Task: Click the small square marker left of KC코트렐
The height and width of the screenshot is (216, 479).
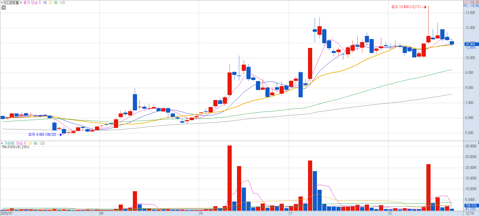Action: pyautogui.click(x=2, y=3)
